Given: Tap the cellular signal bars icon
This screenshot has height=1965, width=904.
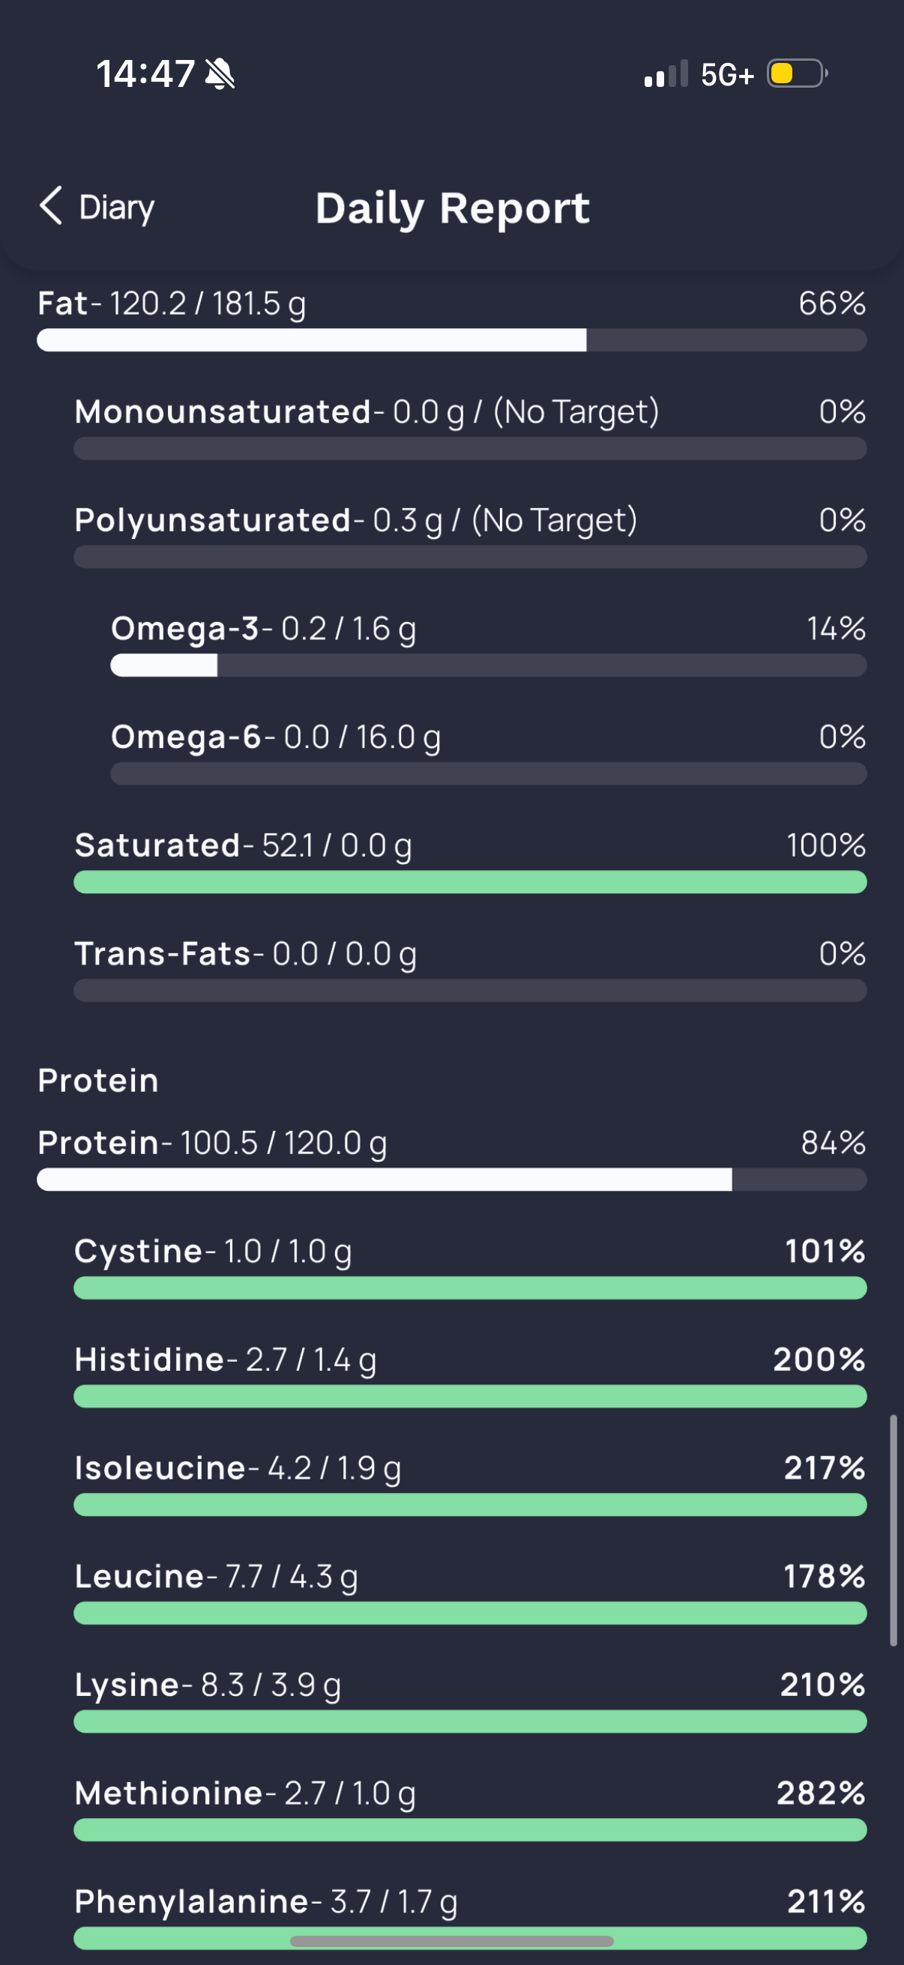Looking at the screenshot, I should coord(666,74).
